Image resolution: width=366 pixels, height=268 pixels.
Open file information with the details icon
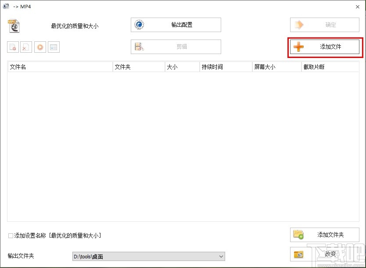tap(54, 47)
